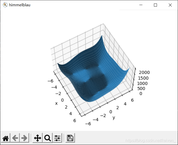
Task: Go forward to next view arrow
Action: click(x=24, y=138)
